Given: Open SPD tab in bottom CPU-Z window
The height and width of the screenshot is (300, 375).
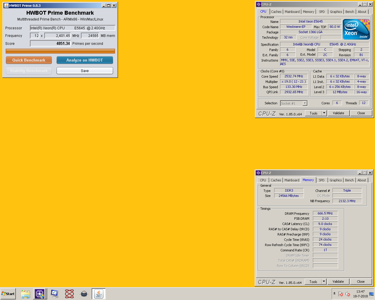Looking at the screenshot, I should point(322,180).
